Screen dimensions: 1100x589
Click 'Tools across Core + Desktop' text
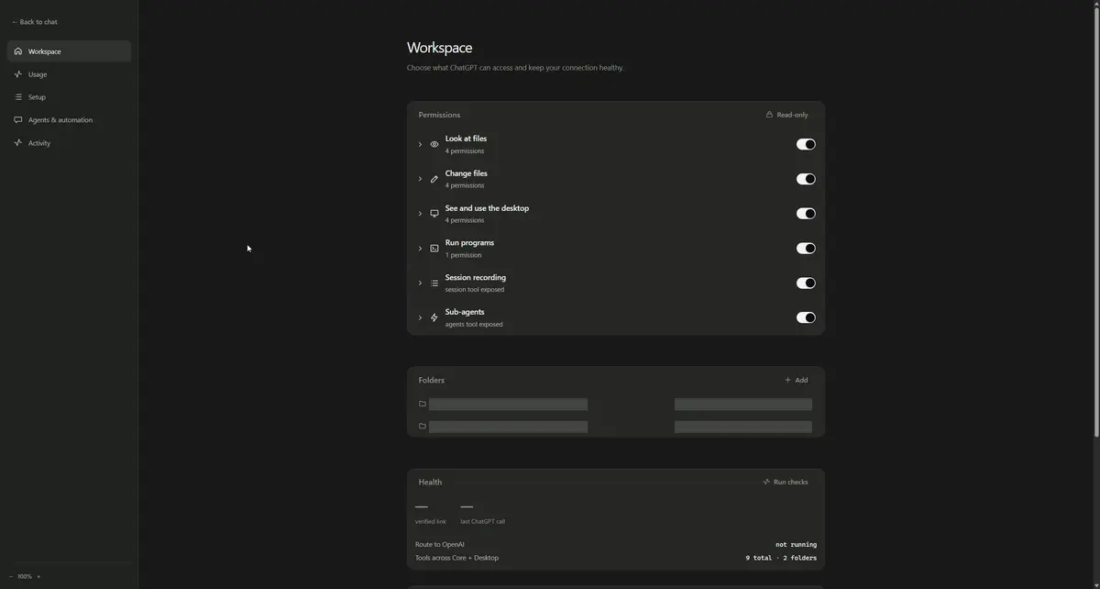456,558
